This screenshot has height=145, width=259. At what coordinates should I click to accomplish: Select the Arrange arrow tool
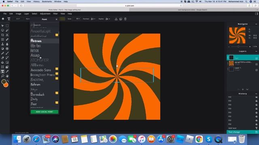coord(2,26)
